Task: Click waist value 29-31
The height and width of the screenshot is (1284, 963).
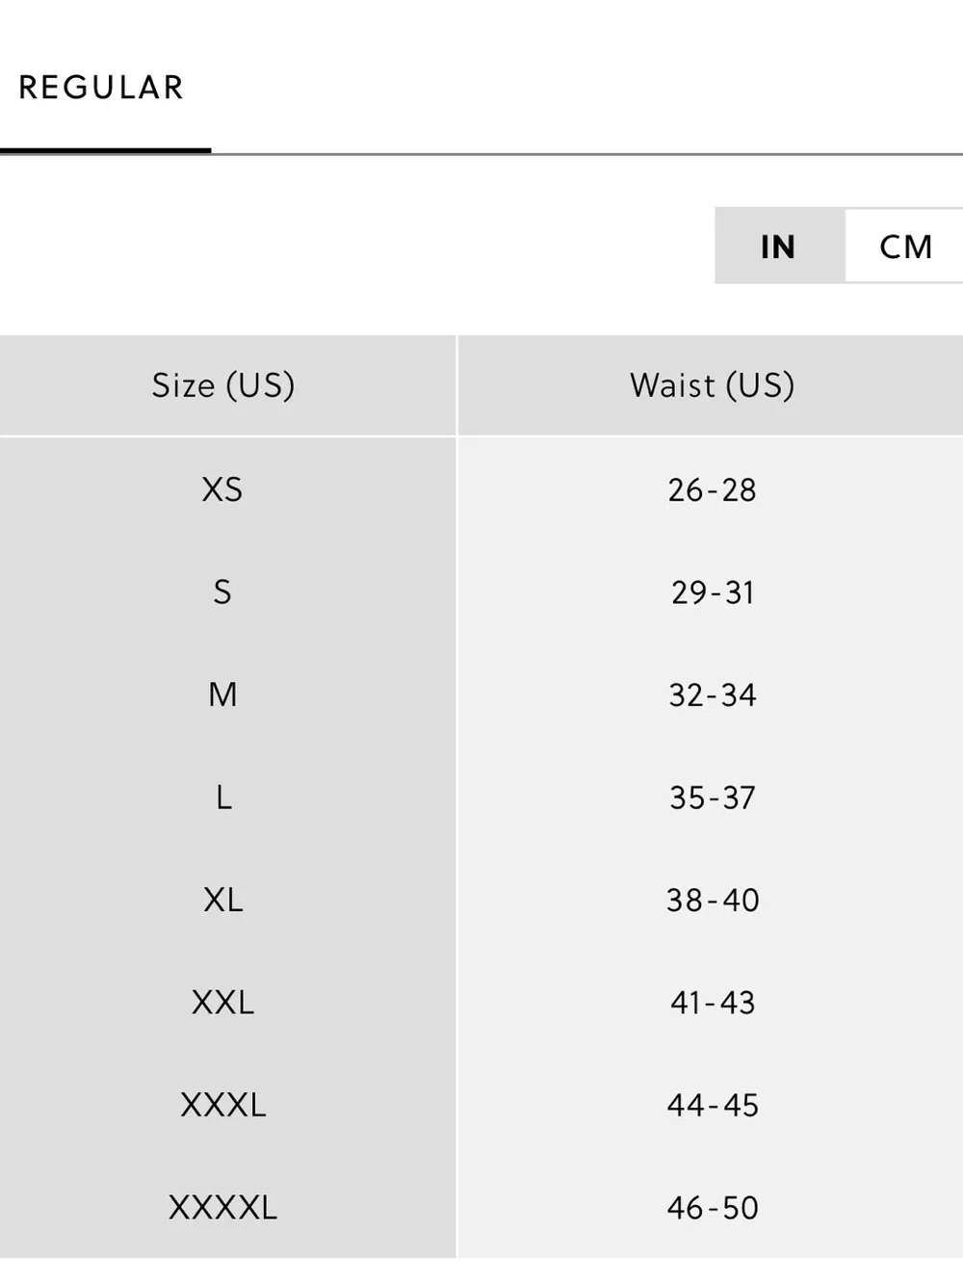Action: 712,591
